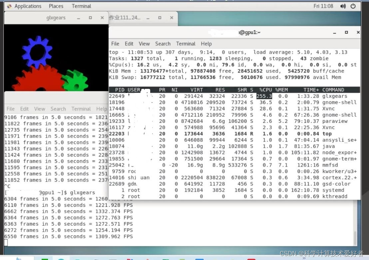369x260 pixels.
Task: Click the java command entry
Action: click(x=328, y=146)
